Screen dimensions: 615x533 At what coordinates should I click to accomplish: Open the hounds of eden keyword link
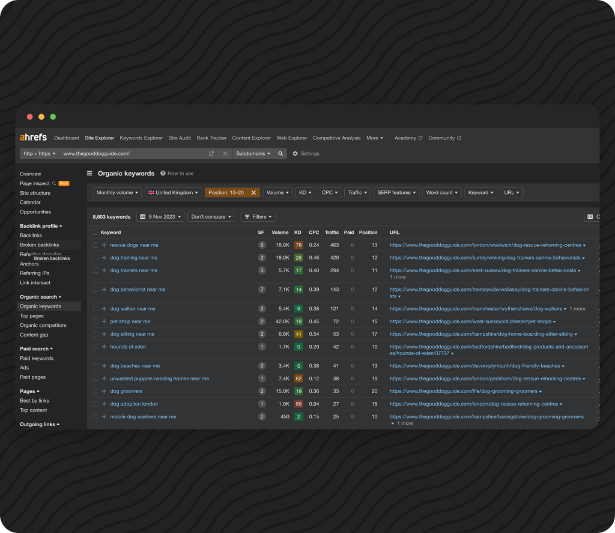coord(128,347)
